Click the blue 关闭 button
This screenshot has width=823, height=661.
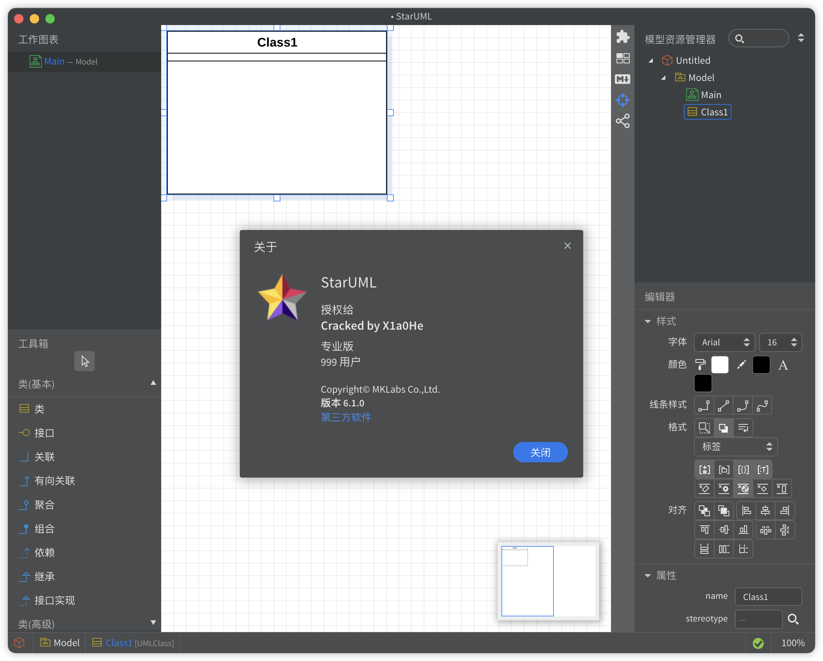point(540,452)
